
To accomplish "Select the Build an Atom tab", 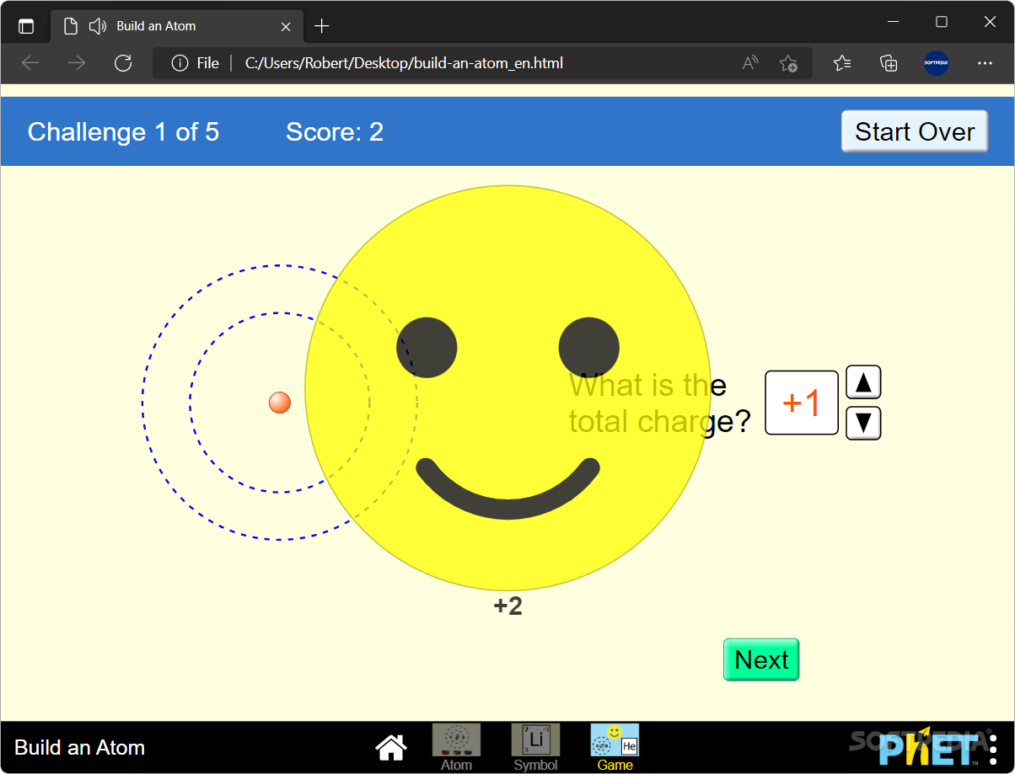I will coord(177,26).
